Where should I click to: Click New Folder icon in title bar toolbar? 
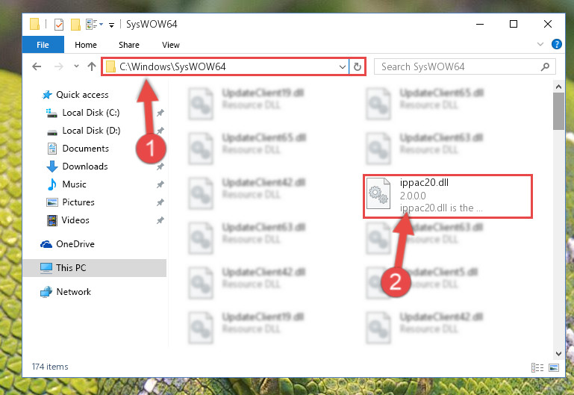pos(75,25)
